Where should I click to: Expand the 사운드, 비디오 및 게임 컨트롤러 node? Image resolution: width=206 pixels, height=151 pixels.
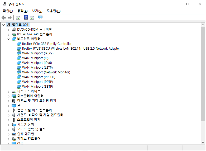[9, 115]
